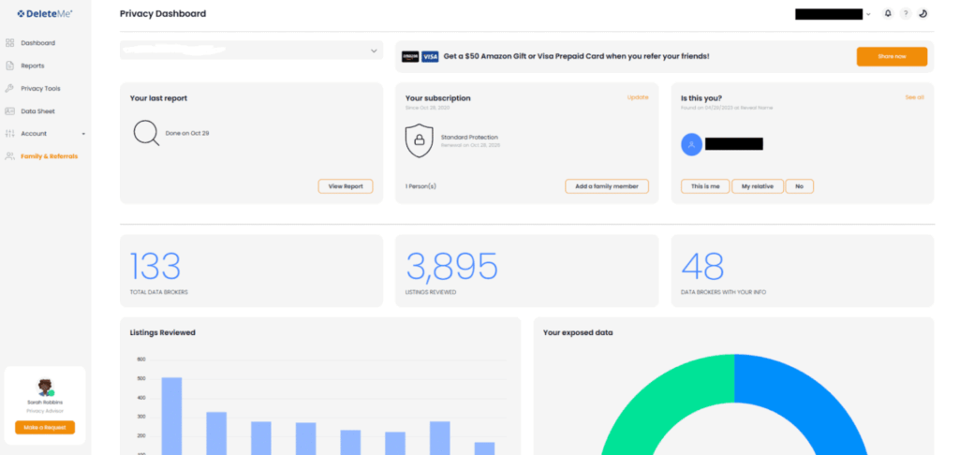Click the Your last report heading

click(158, 98)
